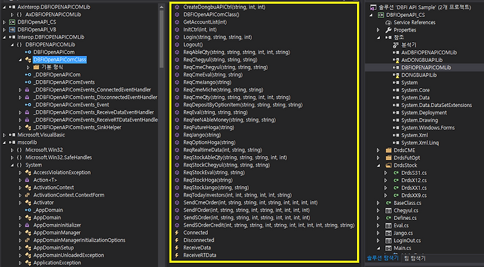The height and width of the screenshot is (267, 484).
Task: Click the DBFIOpenAPIComClass class icon
Action: pyautogui.click(x=28, y=60)
